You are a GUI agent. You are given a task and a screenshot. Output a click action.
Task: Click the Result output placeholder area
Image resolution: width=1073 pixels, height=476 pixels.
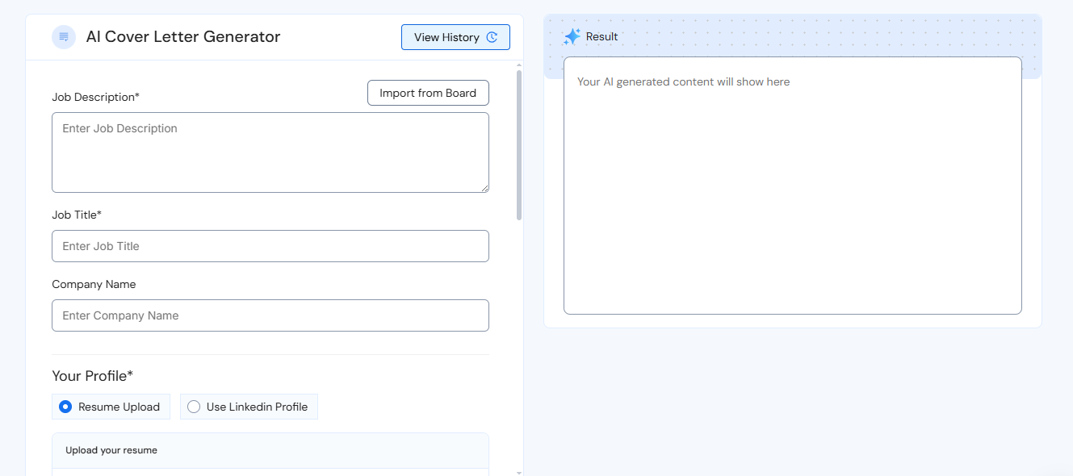point(792,186)
